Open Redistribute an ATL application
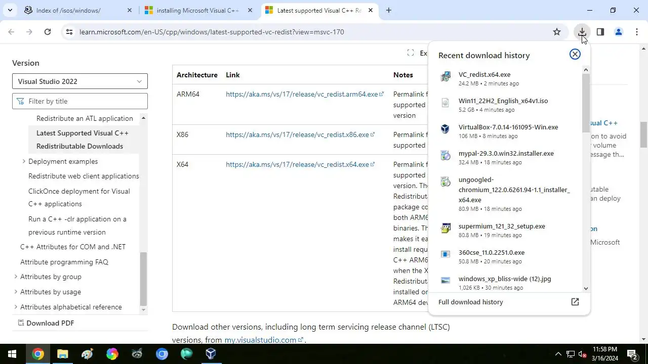Screen dimensions: 648x364 [x=85, y=118]
